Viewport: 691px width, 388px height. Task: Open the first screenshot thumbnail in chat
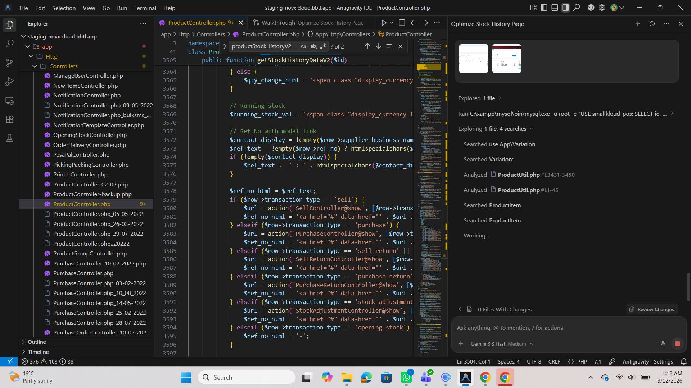474,59
